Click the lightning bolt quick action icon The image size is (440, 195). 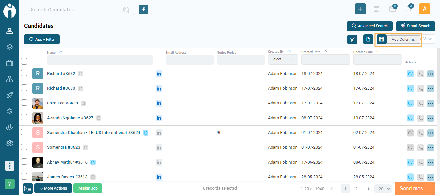click(x=144, y=10)
